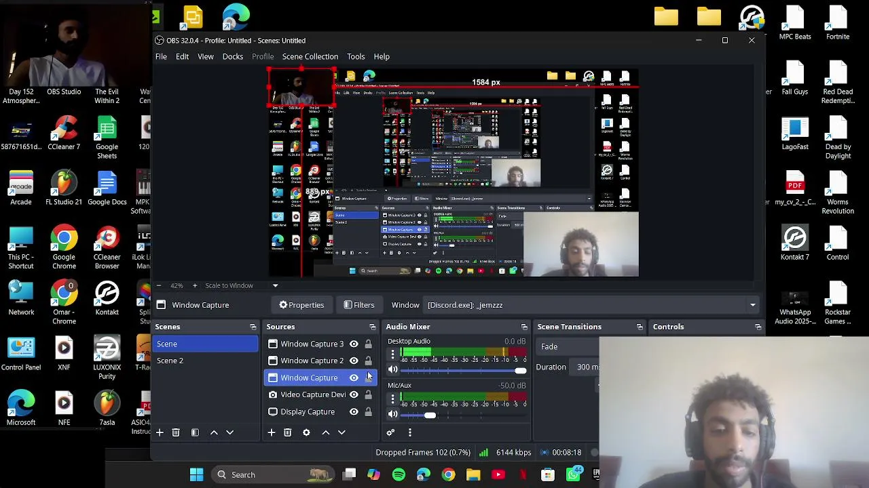Open Audio Mixer bottom options menu
Viewport: 869px width, 488px height.
[409, 432]
